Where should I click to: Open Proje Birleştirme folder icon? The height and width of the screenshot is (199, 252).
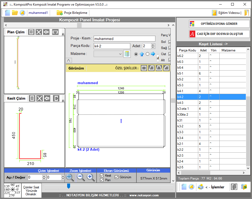(59, 13)
